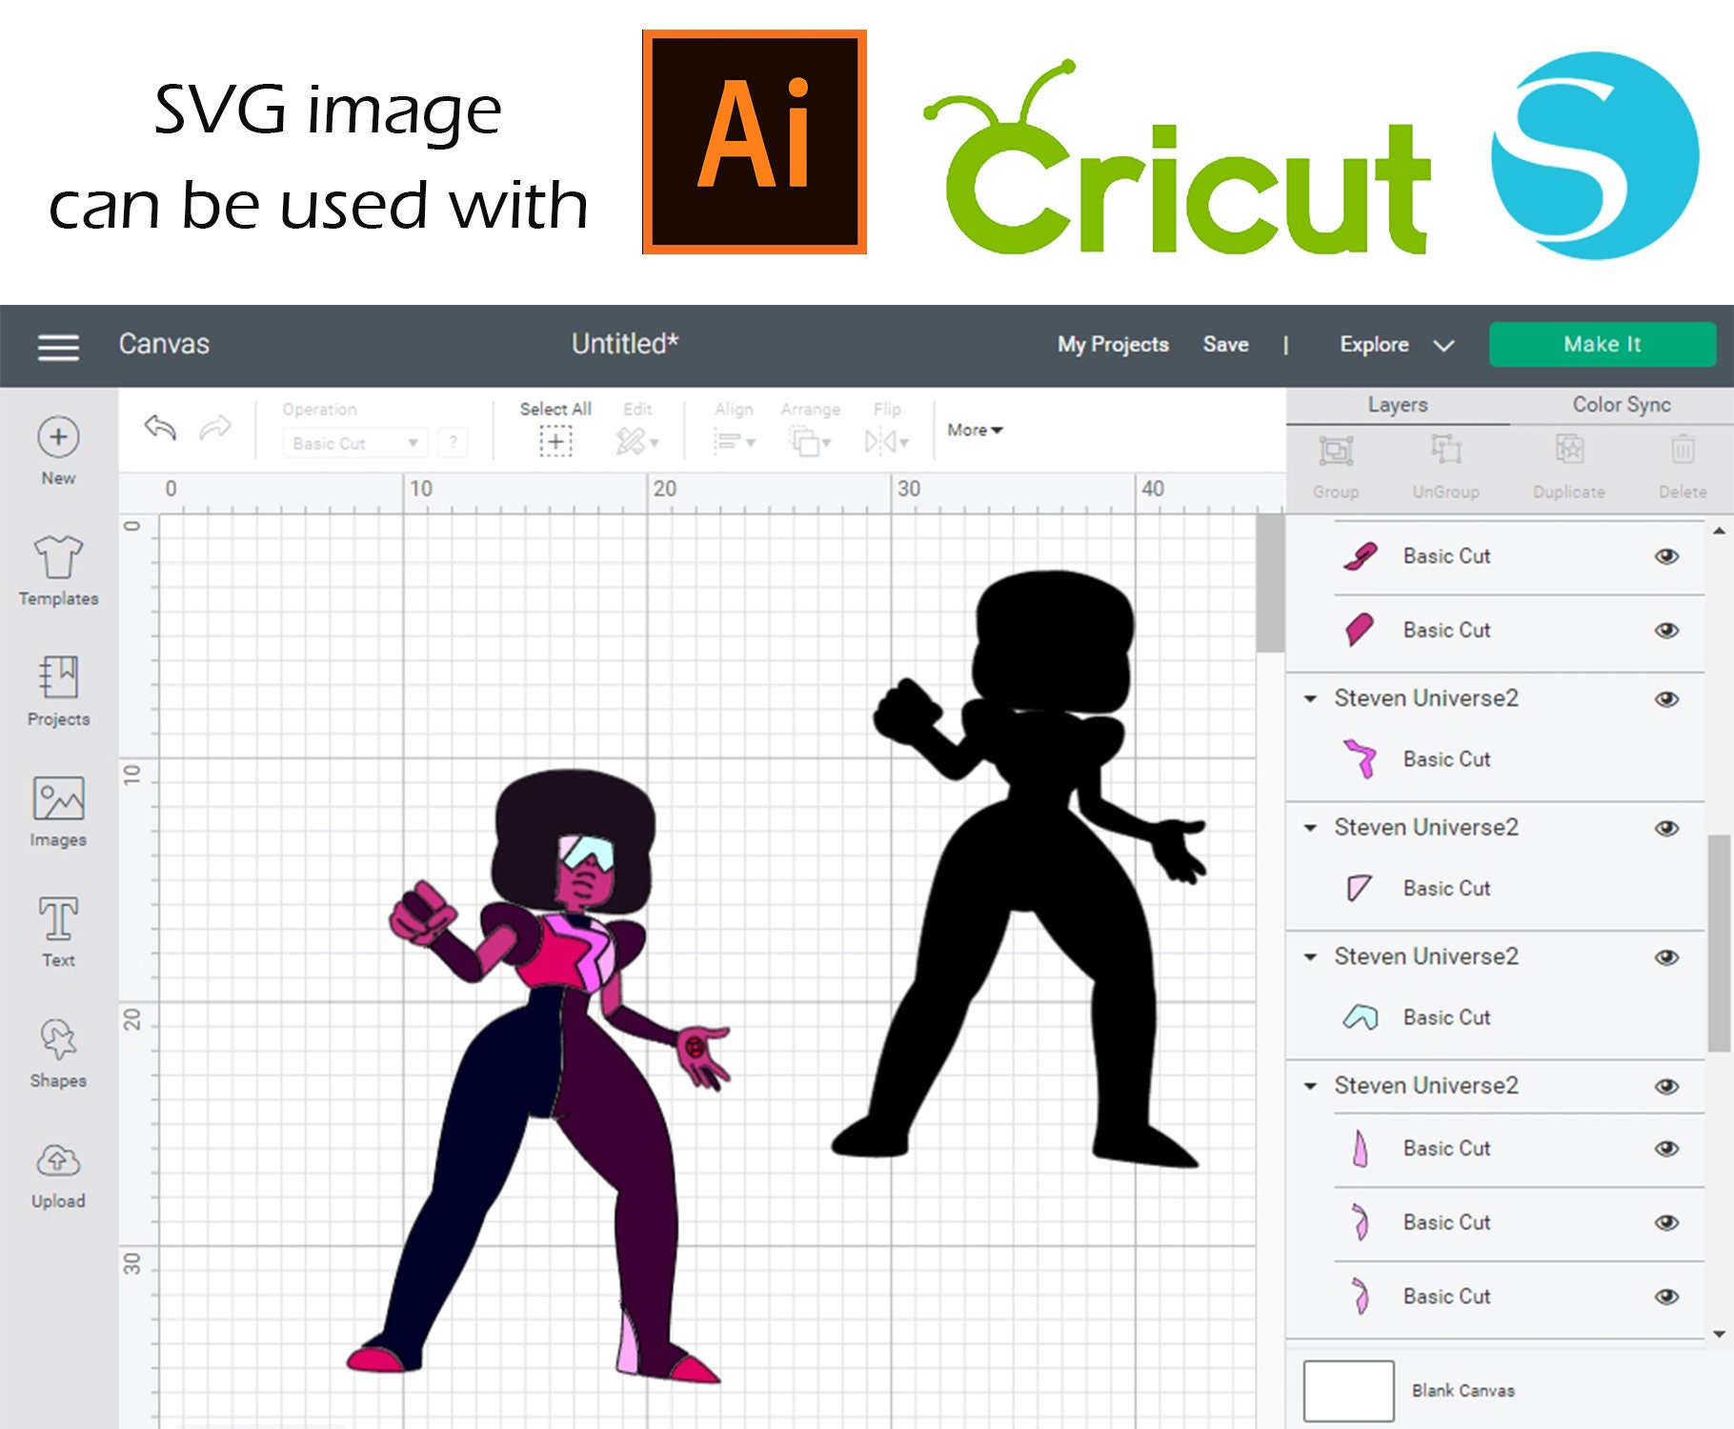Hide second Basic Cut under last group
Screen dimensions: 1734x1429
click(x=1666, y=1223)
